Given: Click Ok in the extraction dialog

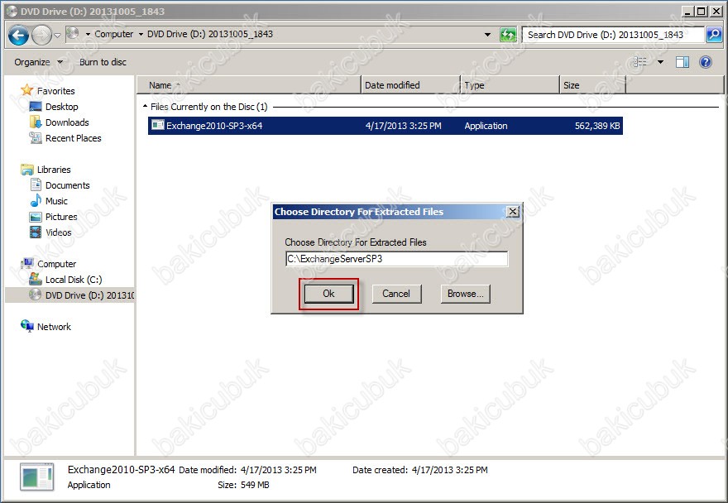Looking at the screenshot, I should pos(328,294).
